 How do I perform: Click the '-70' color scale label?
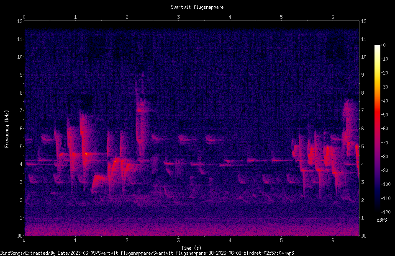[385, 143]
